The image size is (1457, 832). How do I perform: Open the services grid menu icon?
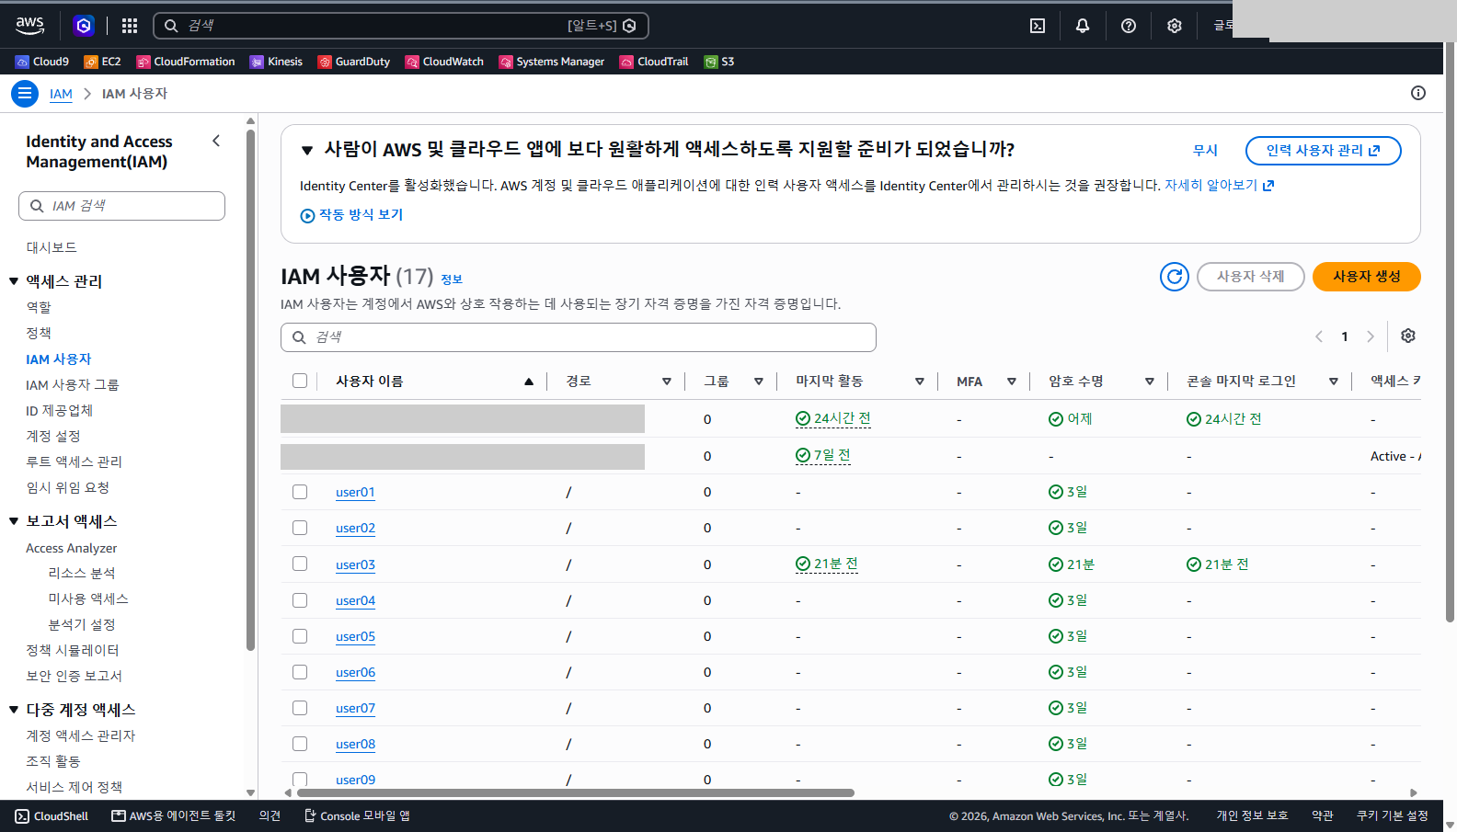tap(130, 26)
